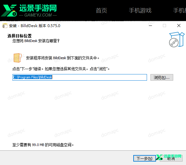This screenshot has width=186, height=165.
Task: Click the BillDesk installer title bar icon
Action: pos(5,26)
